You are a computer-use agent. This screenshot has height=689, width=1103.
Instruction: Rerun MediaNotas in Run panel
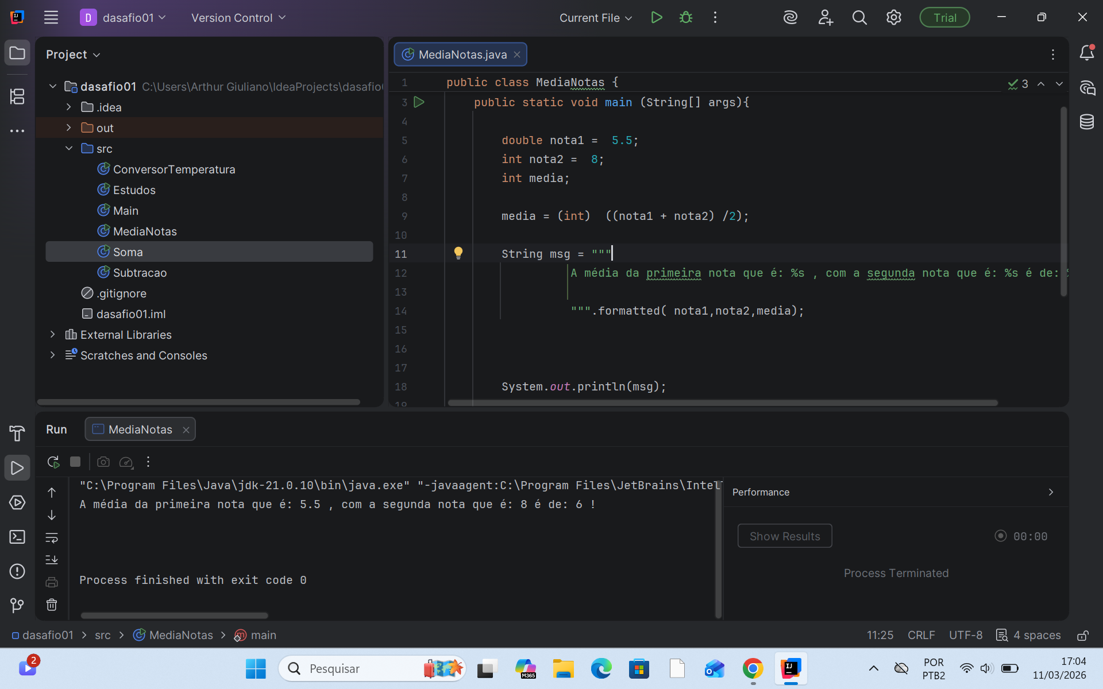pos(53,462)
